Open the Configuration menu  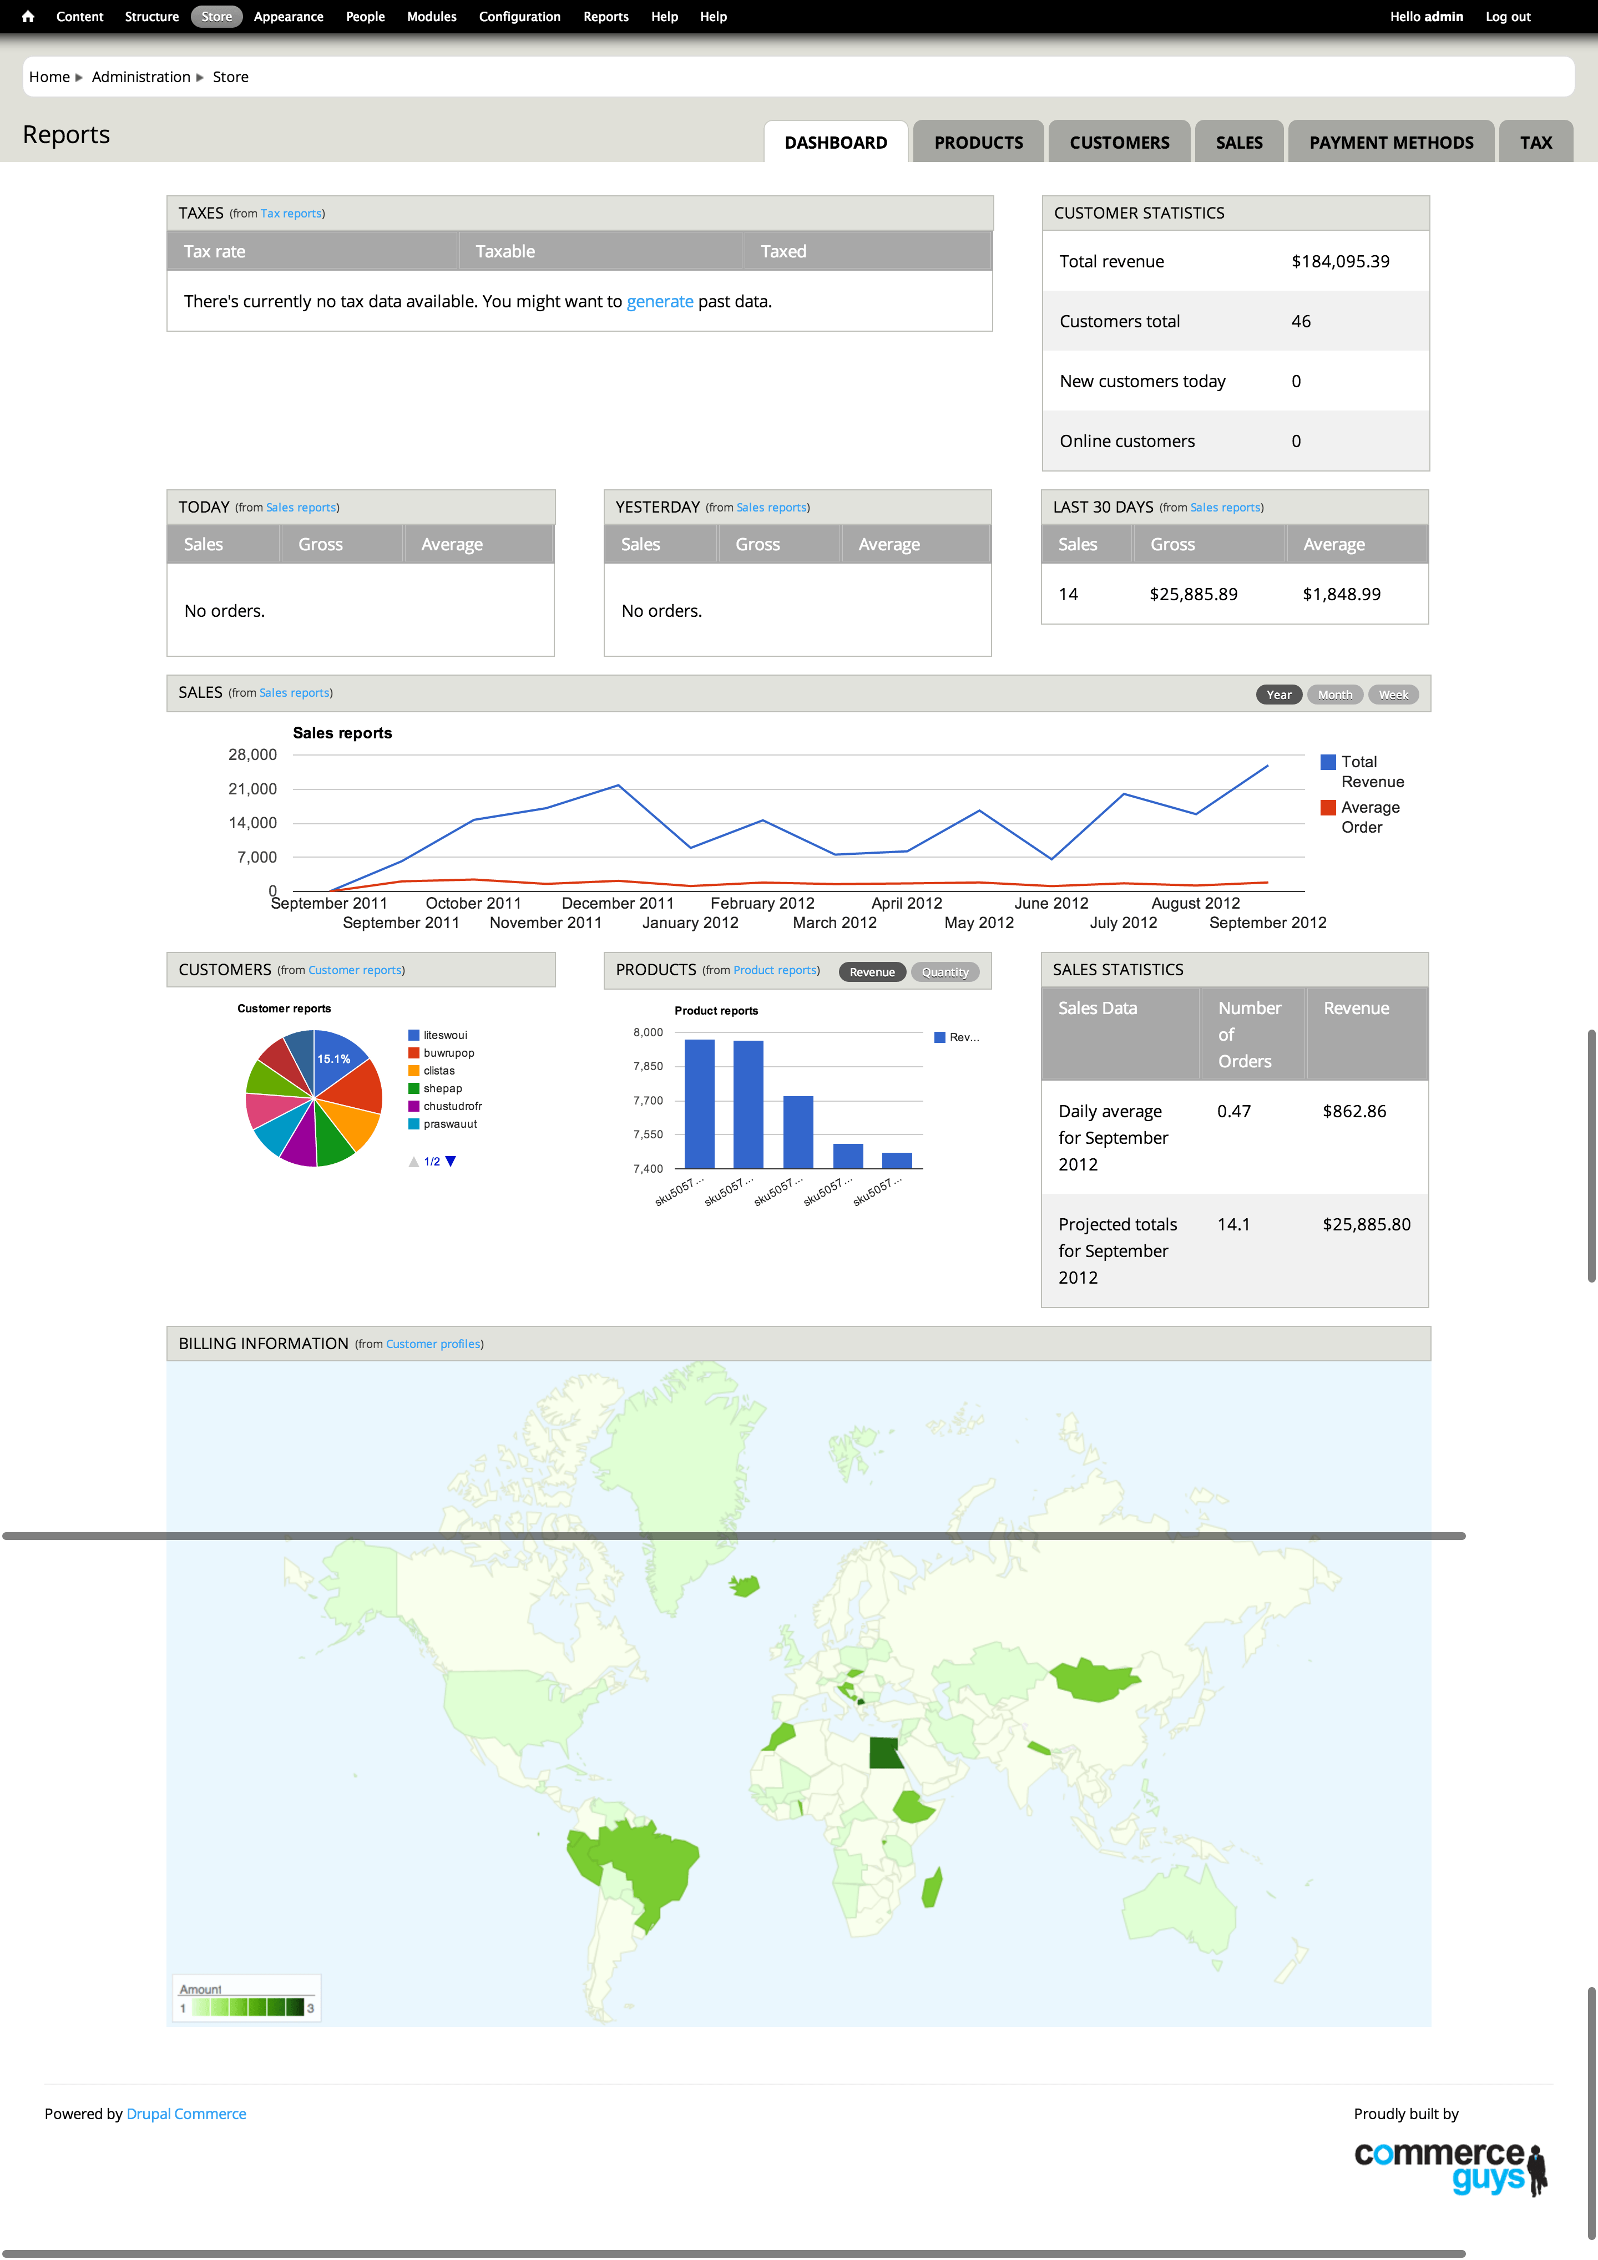click(519, 17)
